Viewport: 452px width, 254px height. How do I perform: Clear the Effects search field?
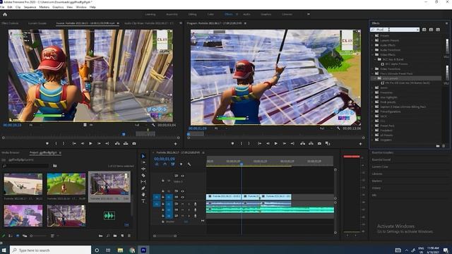[x=417, y=30]
